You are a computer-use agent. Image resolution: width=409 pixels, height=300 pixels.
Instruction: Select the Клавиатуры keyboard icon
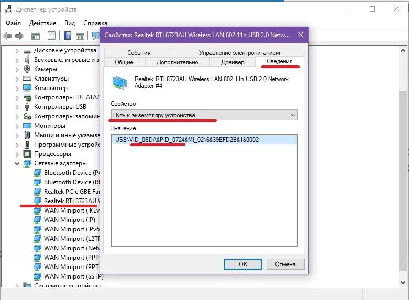(x=27, y=79)
